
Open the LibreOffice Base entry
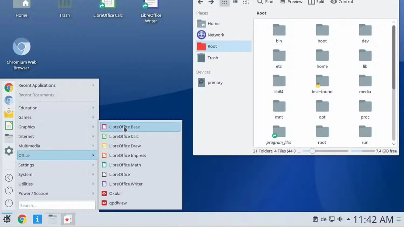pos(140,127)
